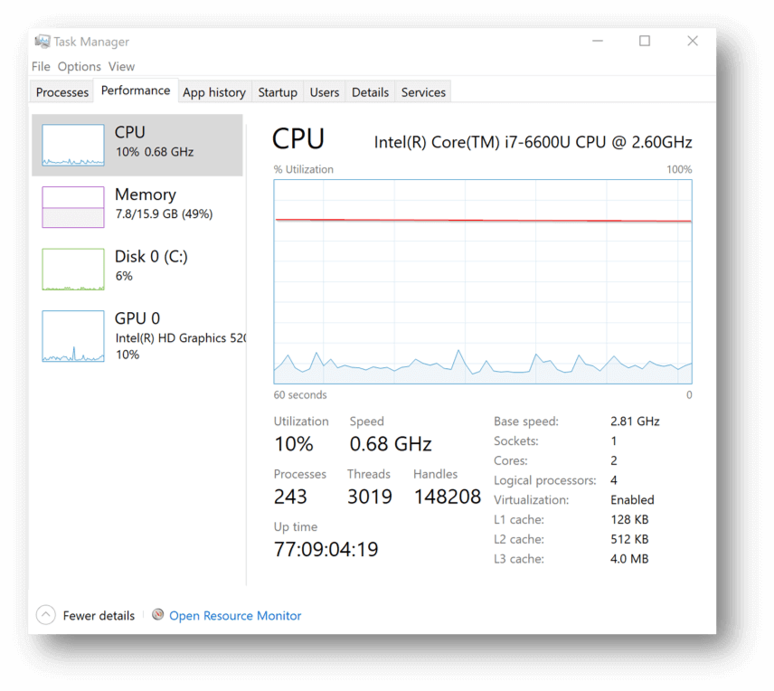
Task: Switch to the Startup tab
Action: point(278,92)
